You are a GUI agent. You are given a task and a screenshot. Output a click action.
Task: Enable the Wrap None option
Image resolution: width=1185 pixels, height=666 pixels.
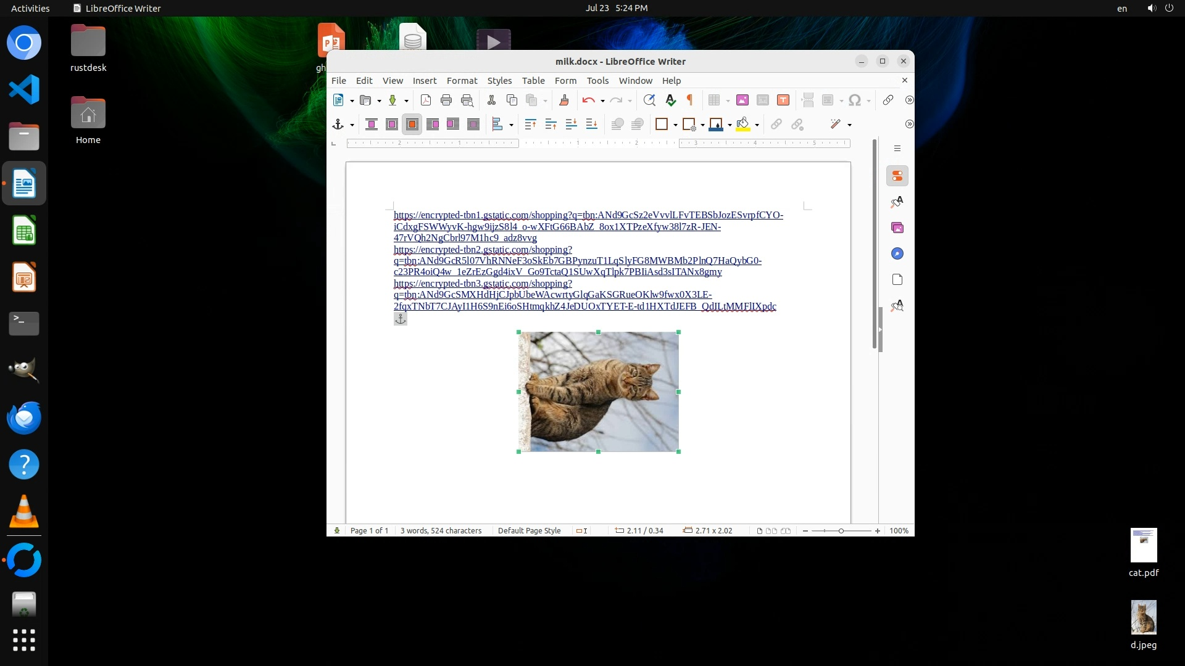372,125
